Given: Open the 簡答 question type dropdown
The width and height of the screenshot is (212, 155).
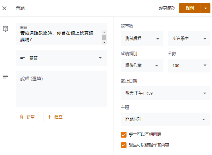Looking at the screenshot, I should pyautogui.click(x=62, y=58).
